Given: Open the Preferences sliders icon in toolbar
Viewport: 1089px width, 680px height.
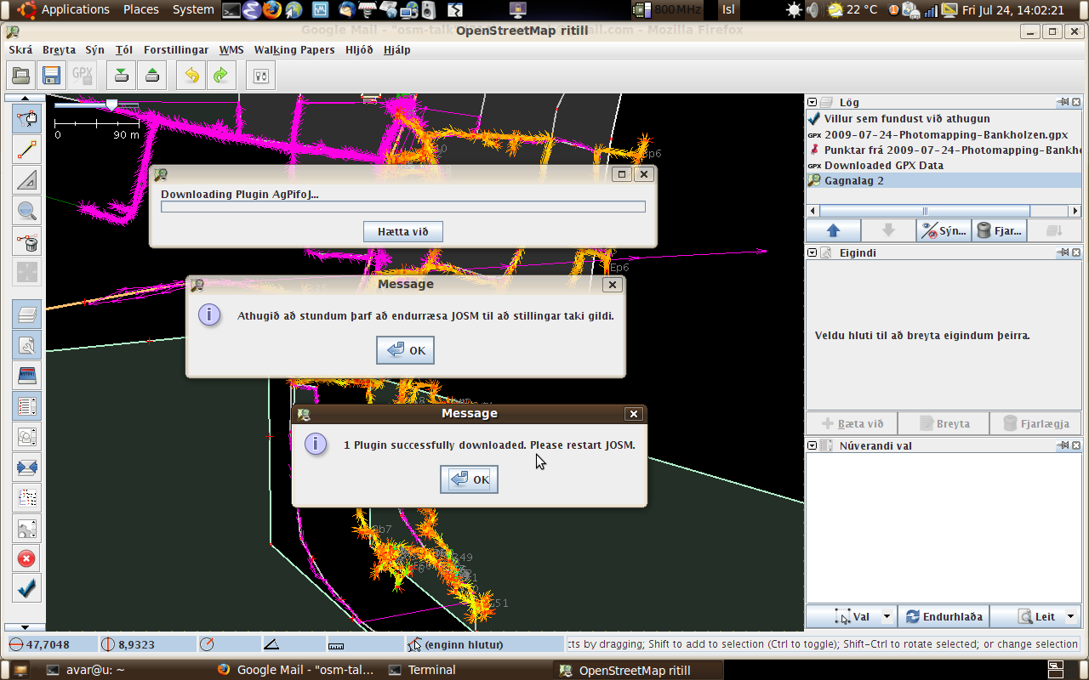Looking at the screenshot, I should click(261, 75).
